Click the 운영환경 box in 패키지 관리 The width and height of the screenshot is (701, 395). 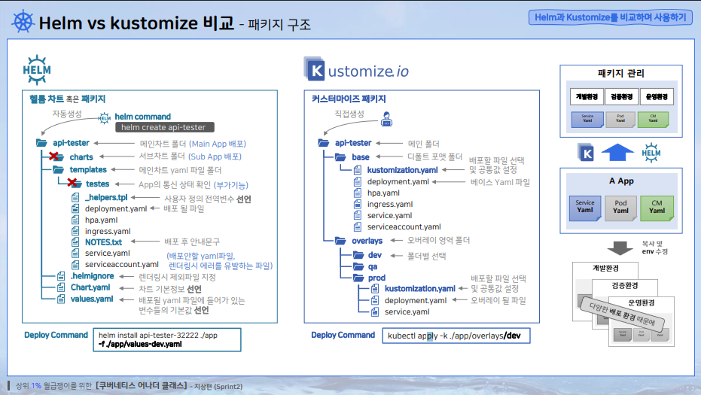(657, 96)
